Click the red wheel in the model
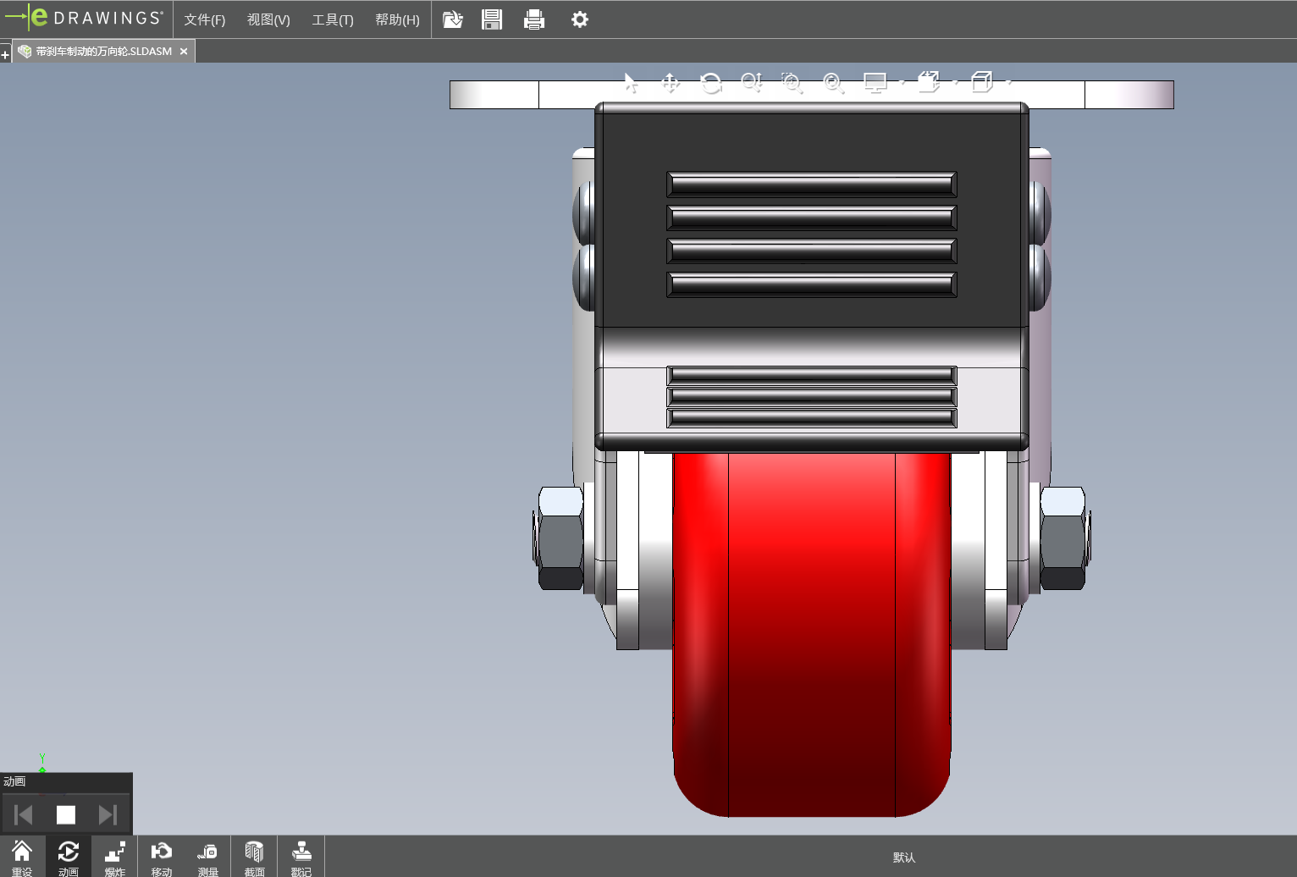The height and width of the screenshot is (877, 1297). click(812, 635)
